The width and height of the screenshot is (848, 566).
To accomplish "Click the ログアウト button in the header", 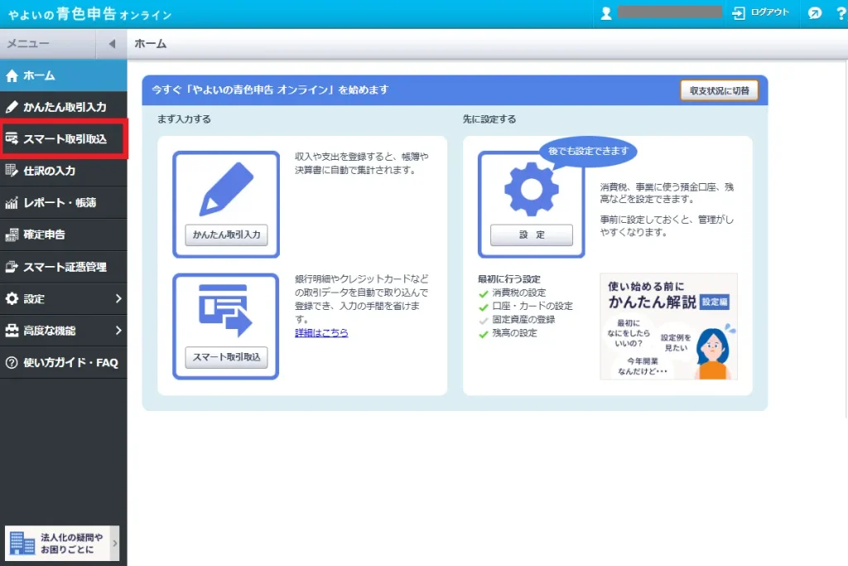I will [x=760, y=12].
